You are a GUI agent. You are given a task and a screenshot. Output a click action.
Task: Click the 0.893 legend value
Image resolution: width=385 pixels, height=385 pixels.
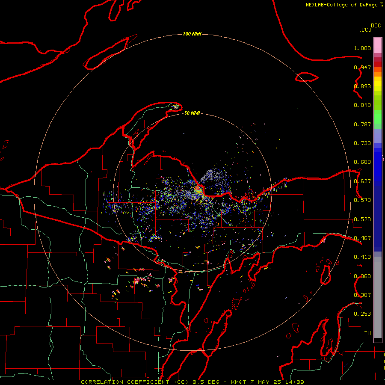pos(362,86)
